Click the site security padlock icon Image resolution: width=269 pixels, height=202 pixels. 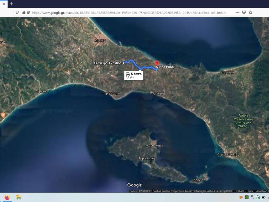(x=24, y=12)
